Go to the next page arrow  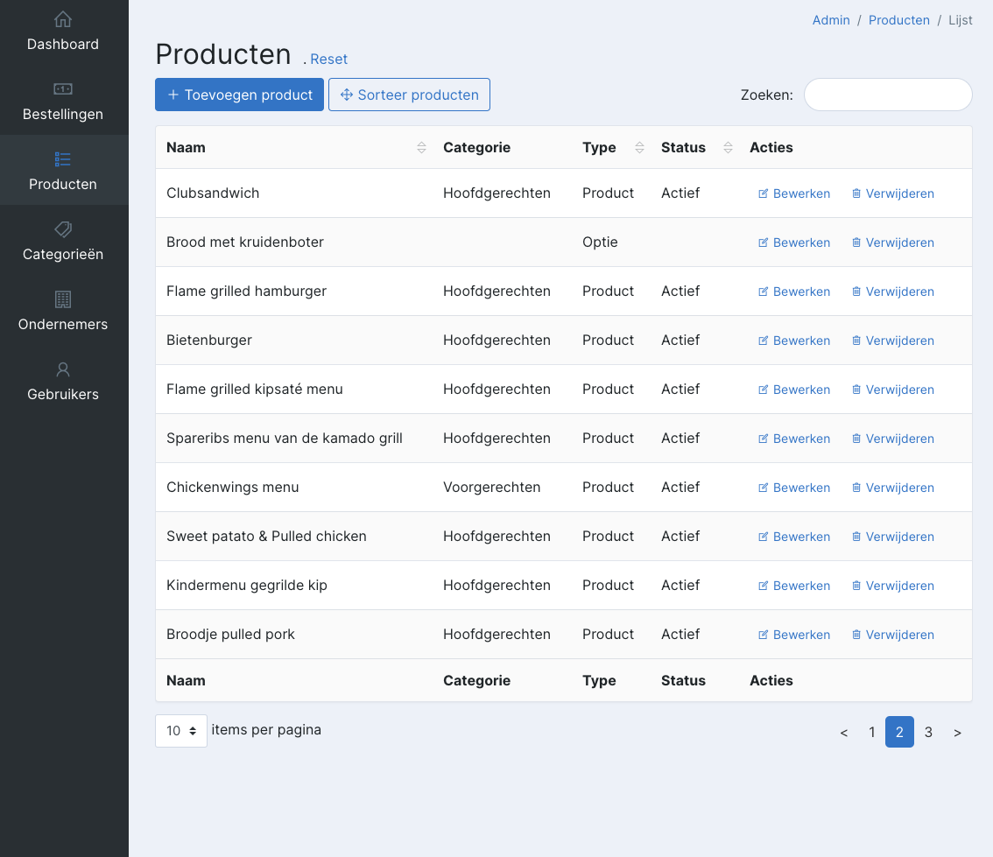pyautogui.click(x=957, y=733)
